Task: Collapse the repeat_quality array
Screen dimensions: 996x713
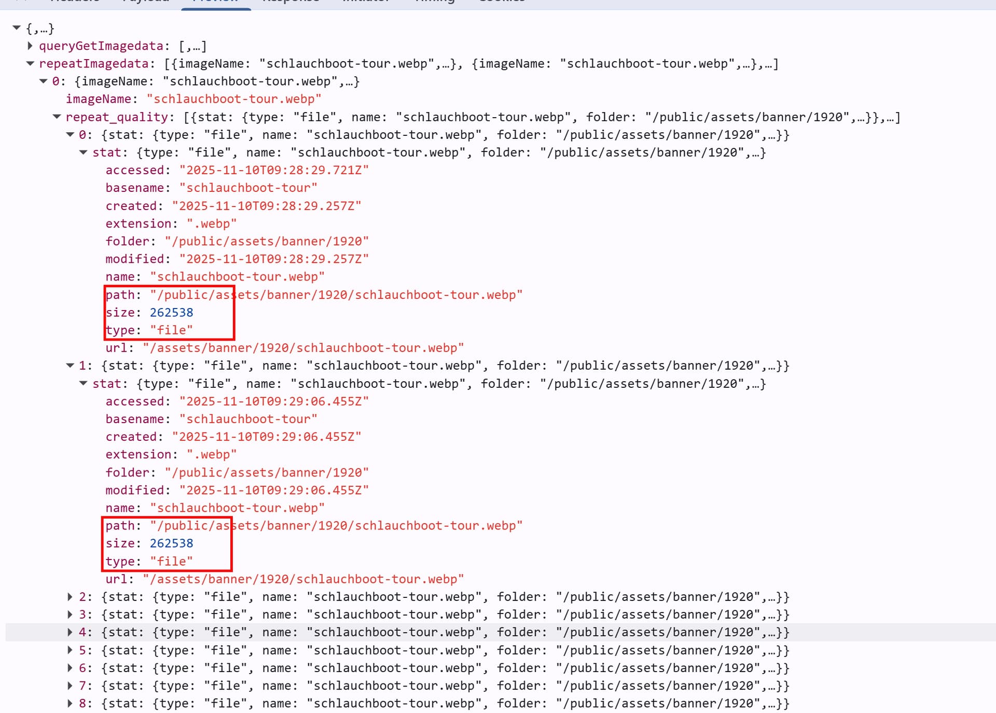Action: tap(57, 117)
